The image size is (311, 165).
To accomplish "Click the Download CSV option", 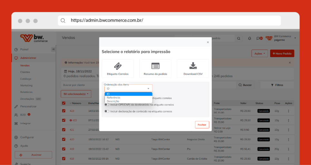I will click(x=193, y=68).
